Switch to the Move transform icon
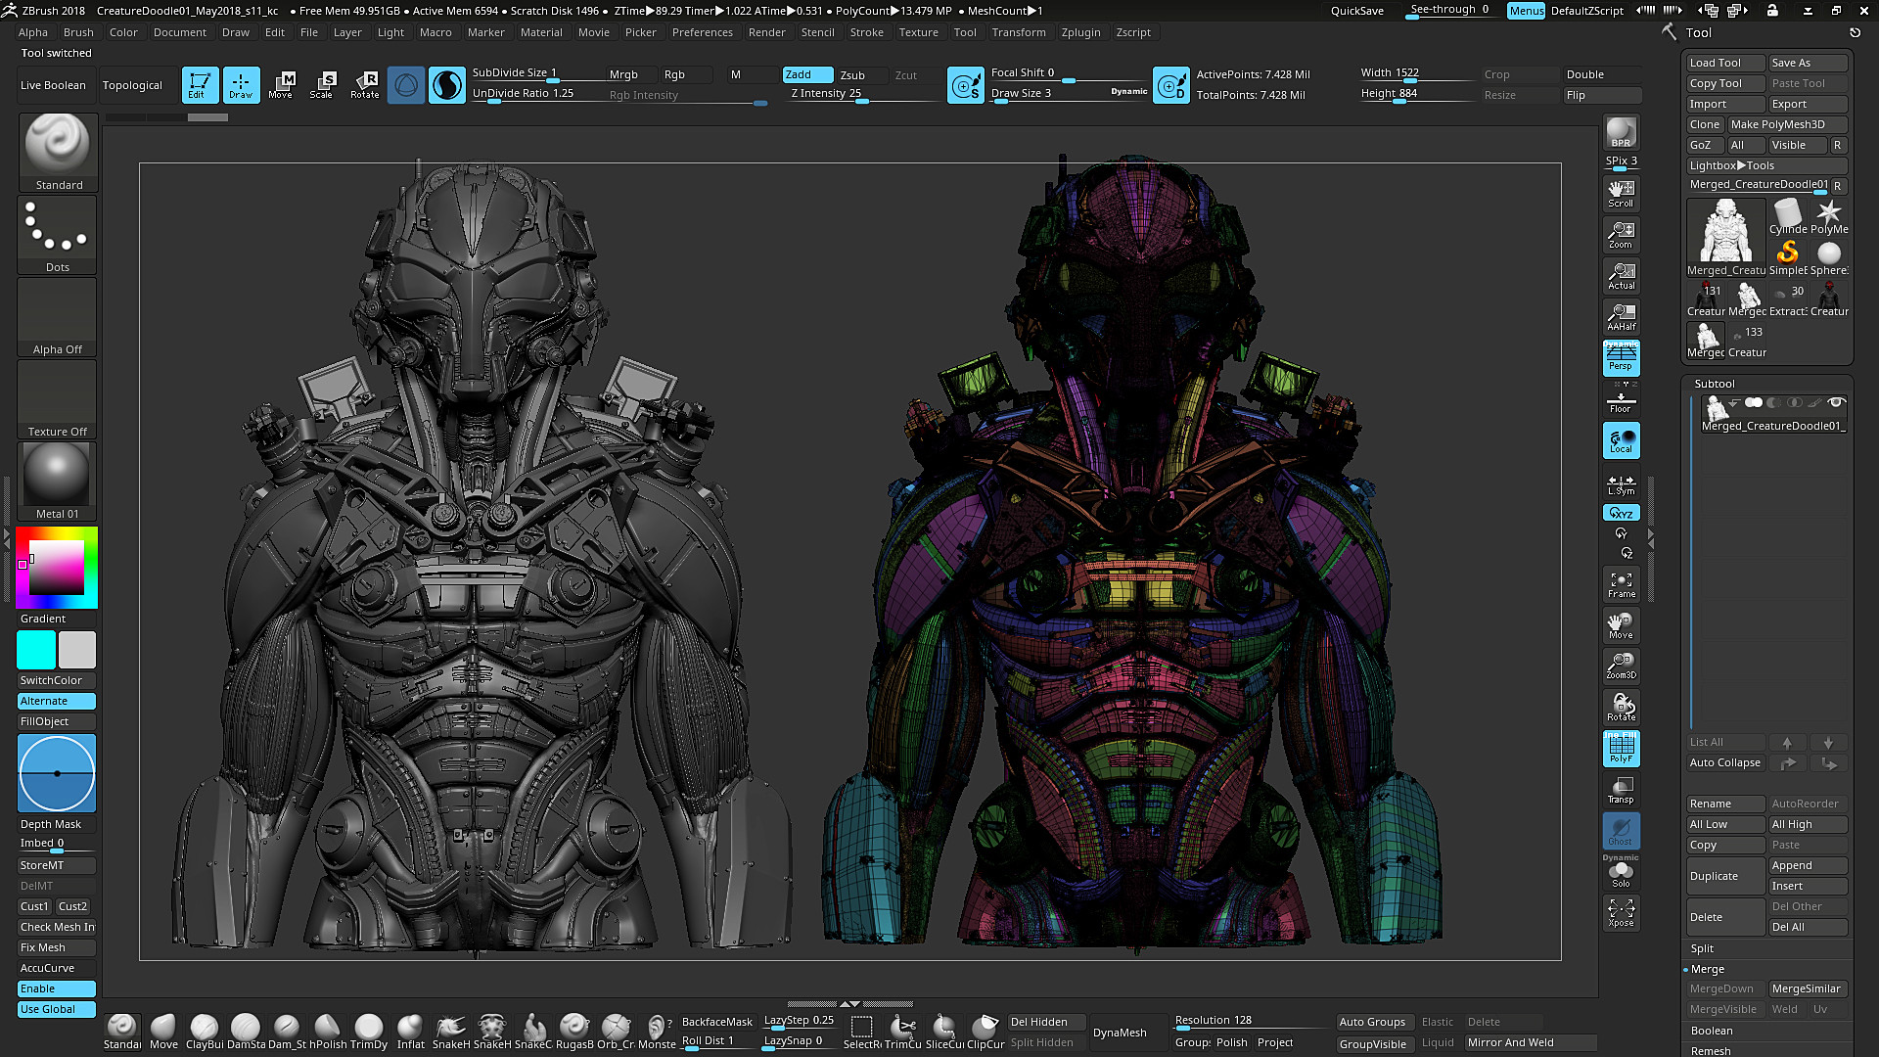This screenshot has height=1057, width=1879. pyautogui.click(x=281, y=85)
